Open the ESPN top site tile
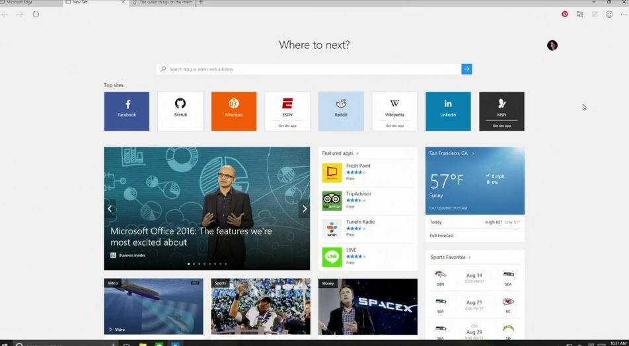 [287, 111]
